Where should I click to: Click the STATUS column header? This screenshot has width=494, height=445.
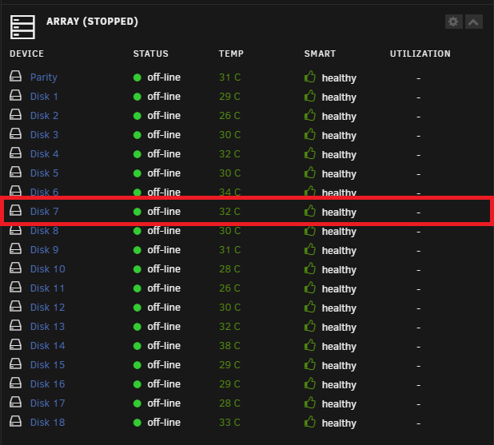click(x=150, y=54)
